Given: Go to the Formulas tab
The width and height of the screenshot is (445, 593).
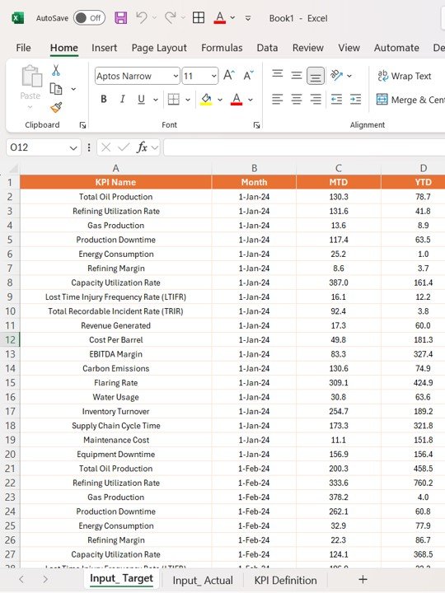Looking at the screenshot, I should (222, 48).
